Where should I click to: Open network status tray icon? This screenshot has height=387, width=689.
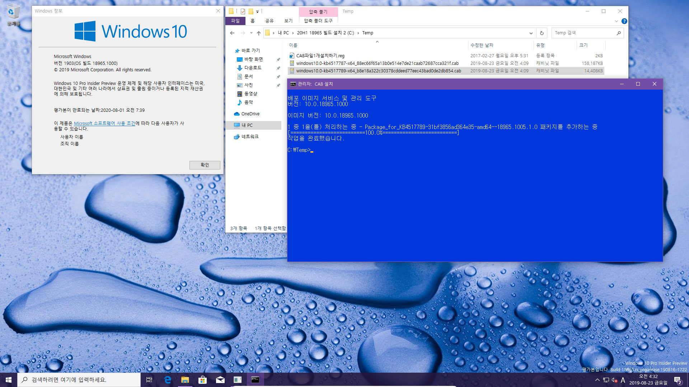[606, 380]
